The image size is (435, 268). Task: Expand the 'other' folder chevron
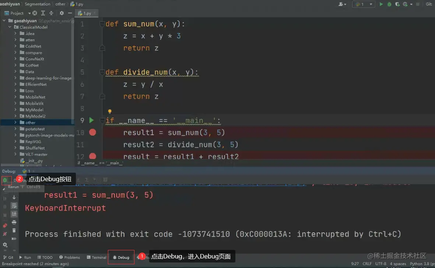[x=15, y=122]
